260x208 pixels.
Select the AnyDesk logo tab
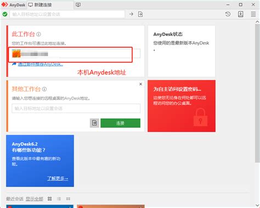tap(14, 5)
